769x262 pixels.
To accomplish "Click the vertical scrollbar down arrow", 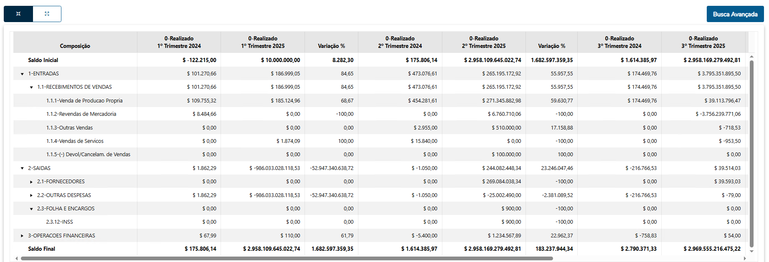I will (751, 251).
